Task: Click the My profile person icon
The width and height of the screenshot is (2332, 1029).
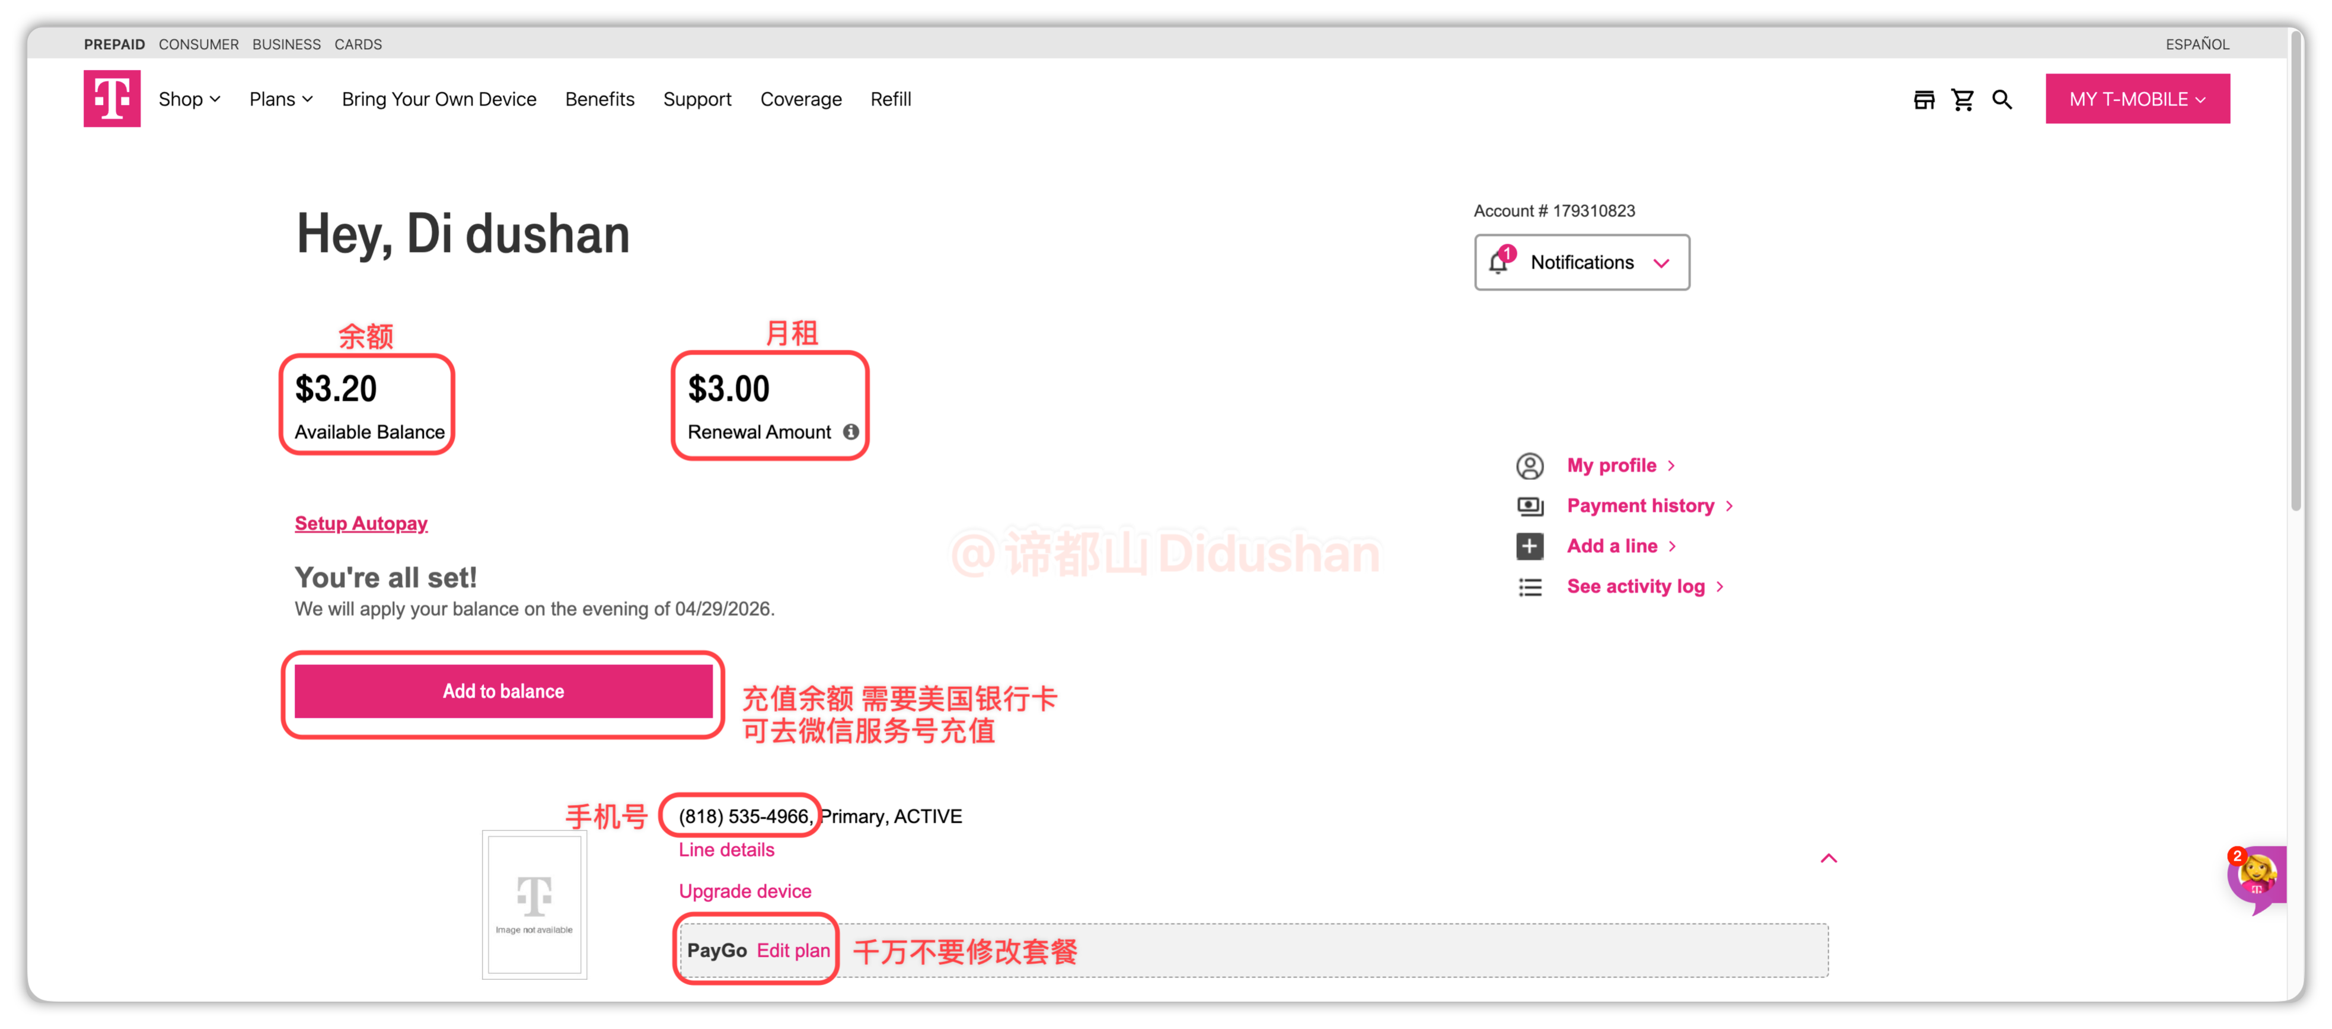Action: click(1530, 466)
